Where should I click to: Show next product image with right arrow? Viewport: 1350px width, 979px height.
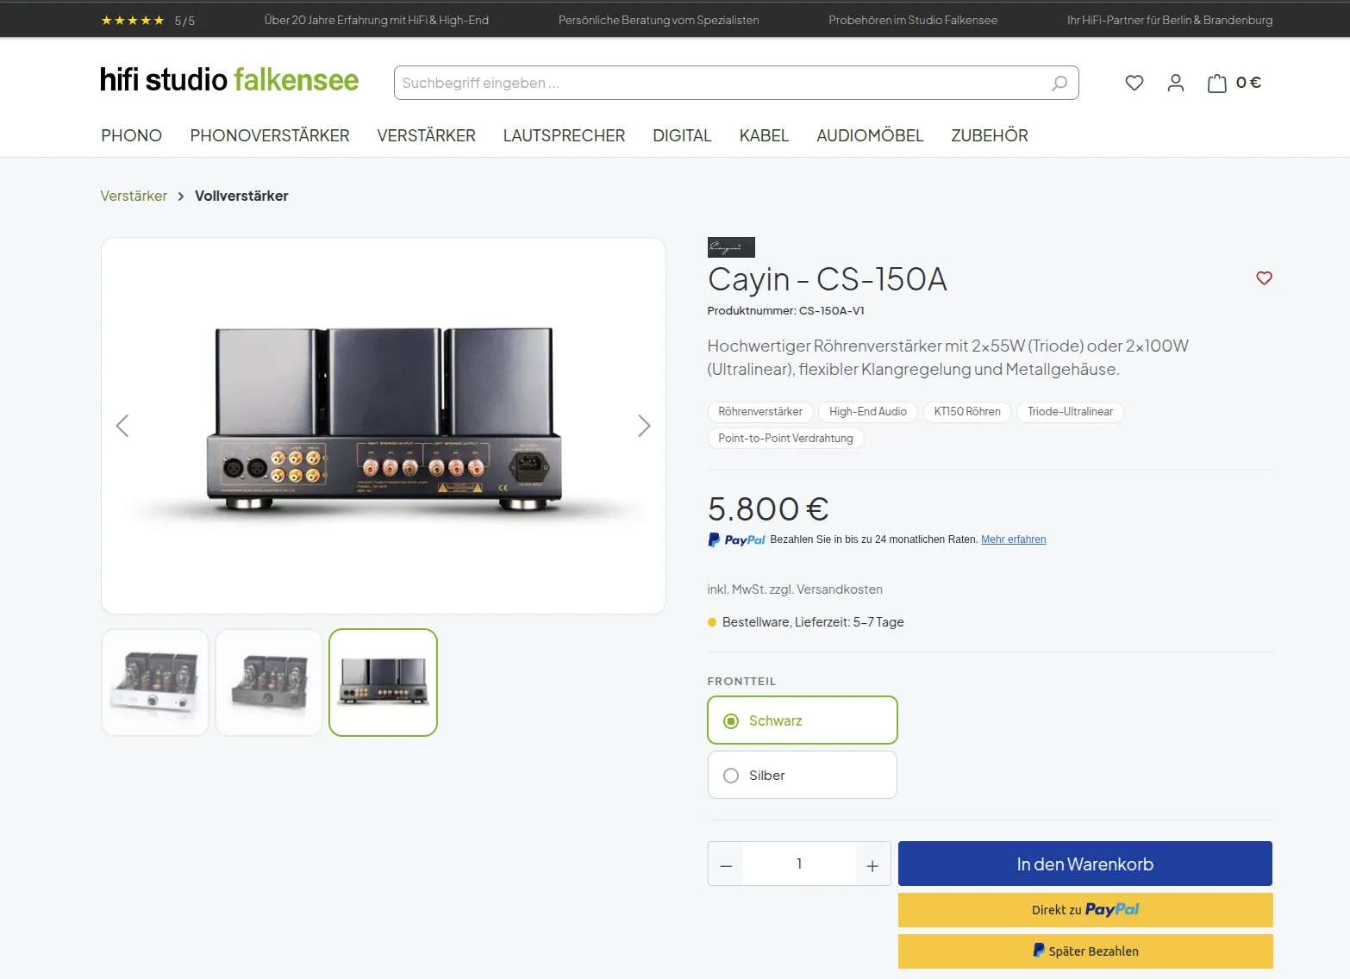644,426
